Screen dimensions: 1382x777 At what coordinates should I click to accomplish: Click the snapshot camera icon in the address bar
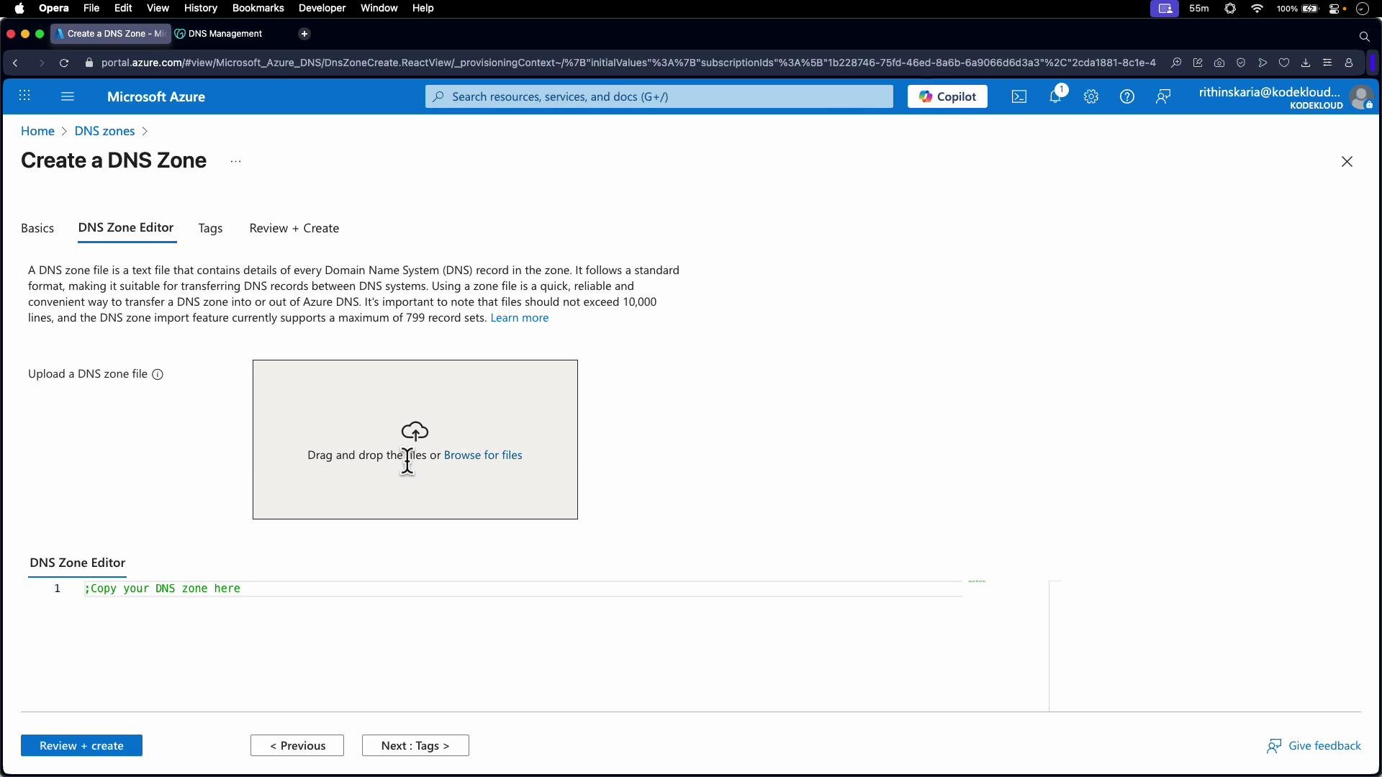coord(1219,63)
